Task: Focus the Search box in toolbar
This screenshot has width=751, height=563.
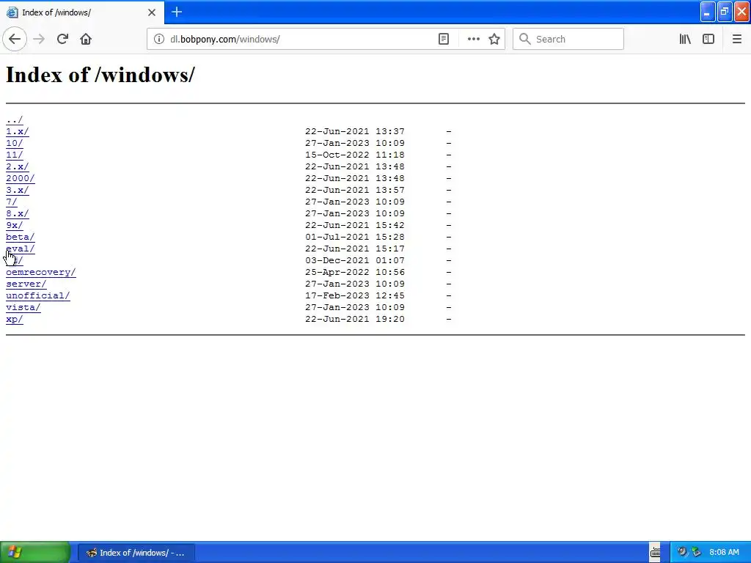Action: click(568, 39)
